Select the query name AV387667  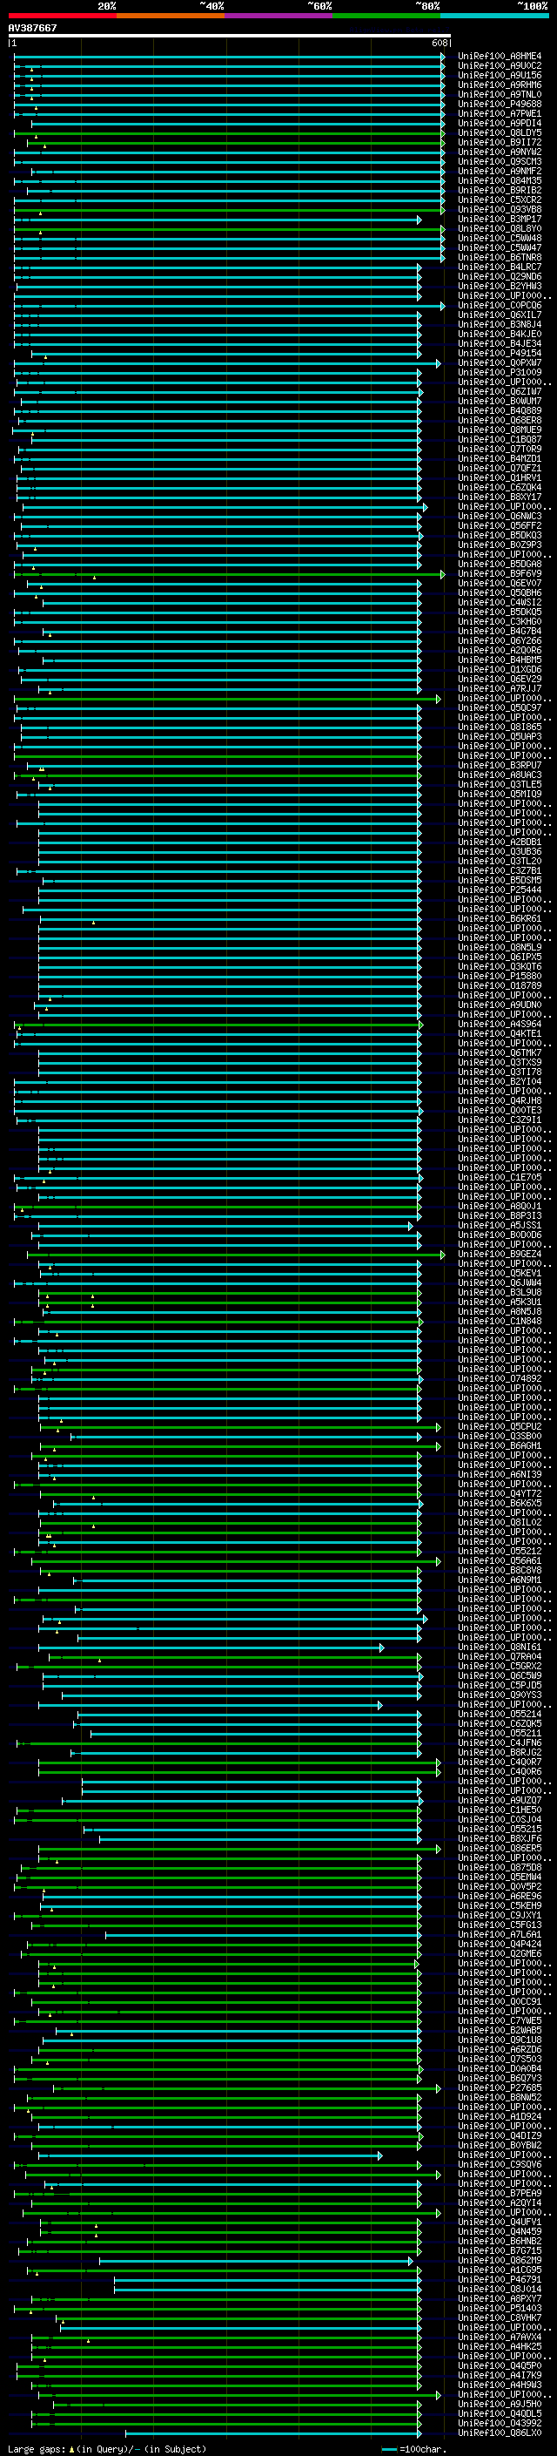pos(32,28)
